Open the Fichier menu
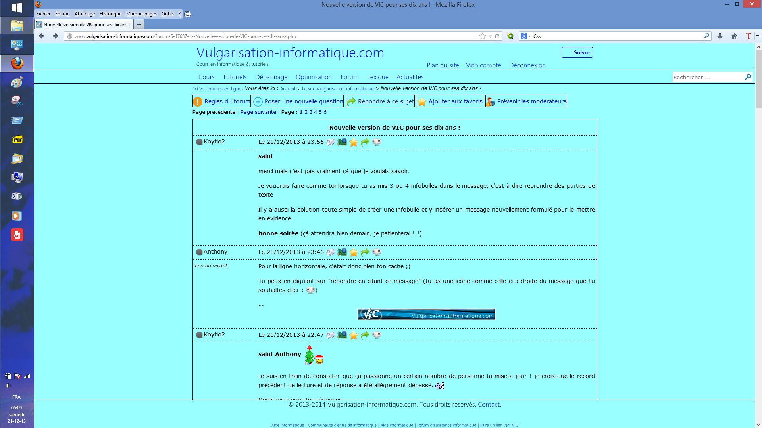 pos(43,14)
